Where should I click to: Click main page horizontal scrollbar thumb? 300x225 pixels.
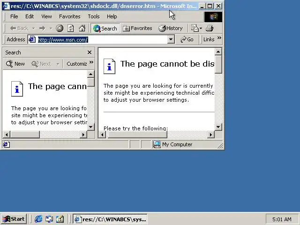point(137,135)
